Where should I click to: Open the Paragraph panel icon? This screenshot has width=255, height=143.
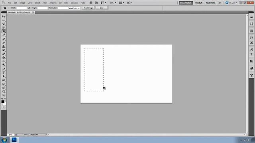251,54
